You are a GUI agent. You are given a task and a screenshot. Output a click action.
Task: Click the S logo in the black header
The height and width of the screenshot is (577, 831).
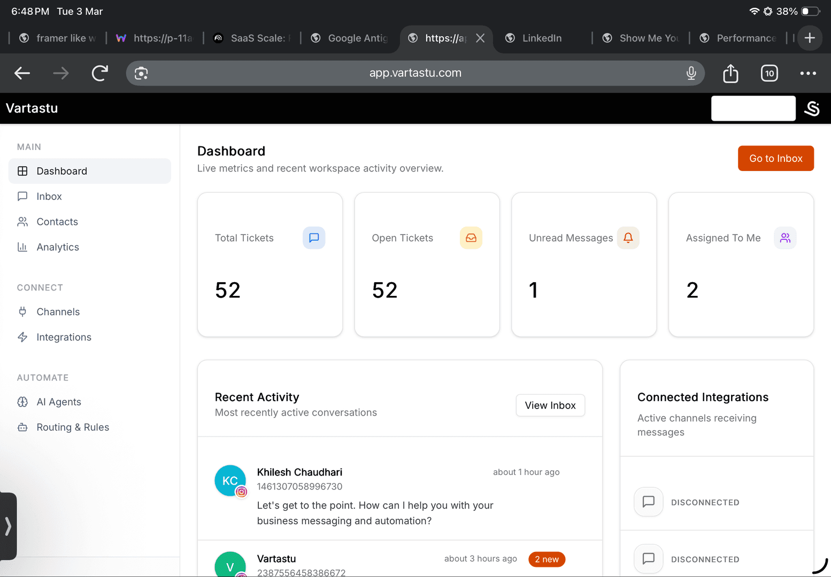point(812,108)
